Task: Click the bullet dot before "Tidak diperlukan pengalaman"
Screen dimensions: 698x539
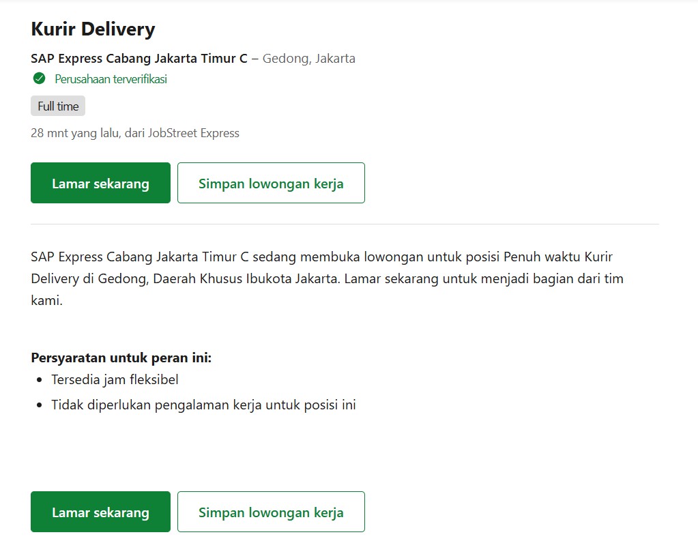Action: (x=39, y=406)
